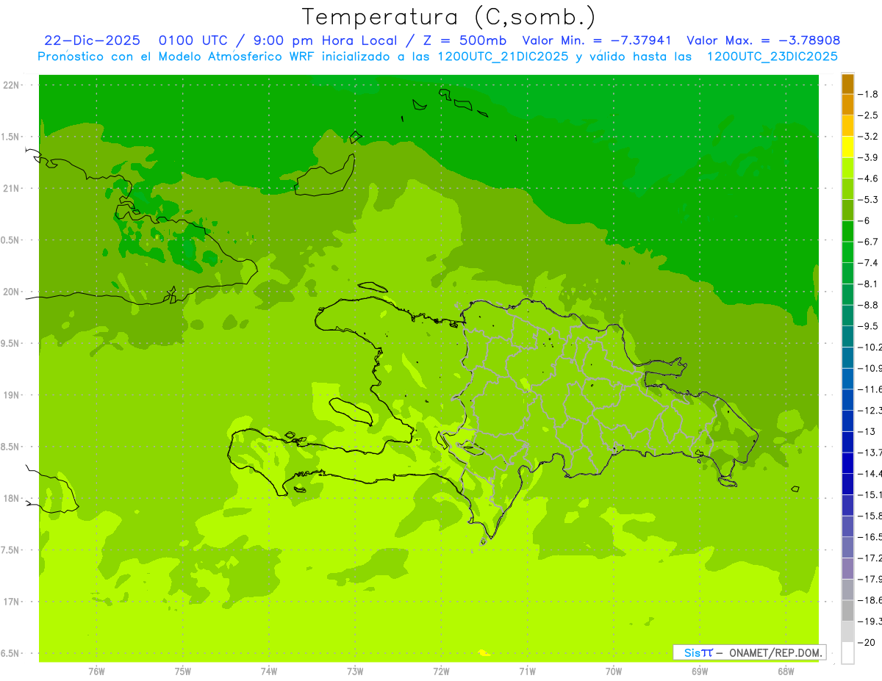Click the '72W' longitude label

(x=441, y=671)
